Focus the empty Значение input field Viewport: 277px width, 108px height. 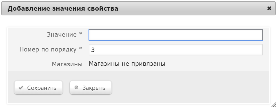tap(176, 35)
